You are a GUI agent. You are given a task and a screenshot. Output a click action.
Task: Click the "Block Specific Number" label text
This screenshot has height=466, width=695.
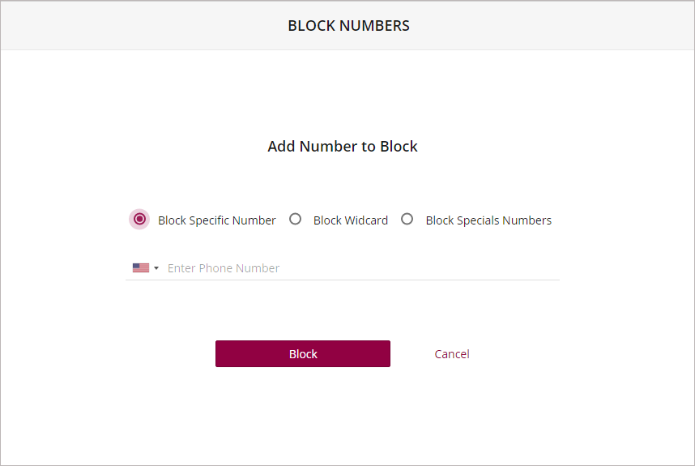217,220
